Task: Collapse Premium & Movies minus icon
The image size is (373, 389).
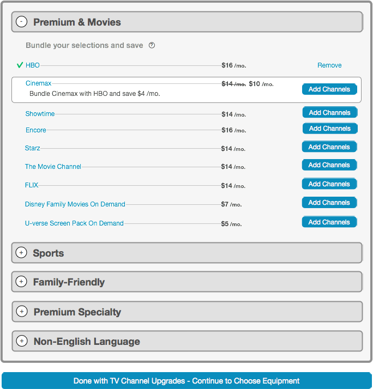Action: (22, 22)
